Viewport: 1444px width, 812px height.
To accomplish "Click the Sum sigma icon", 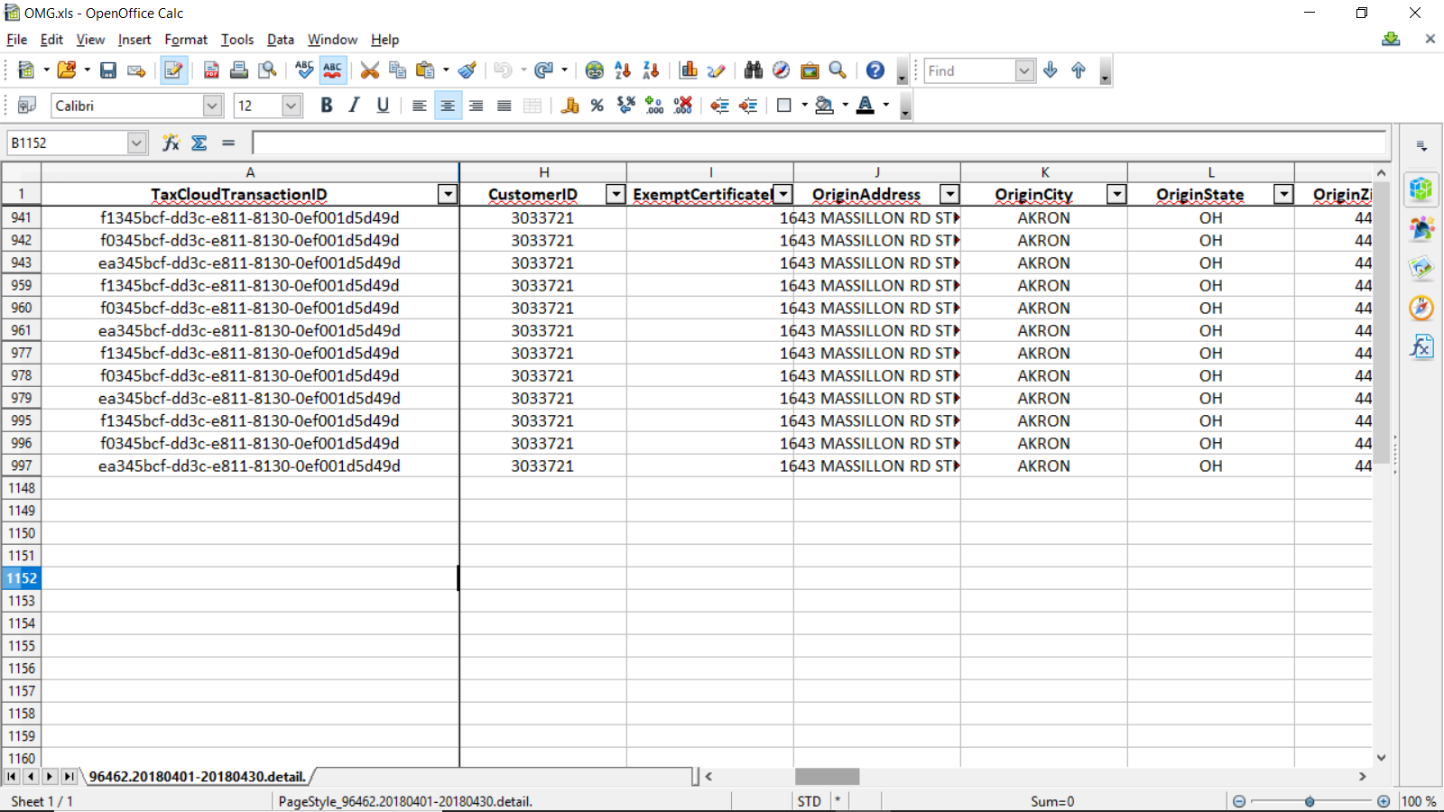I will click(199, 143).
